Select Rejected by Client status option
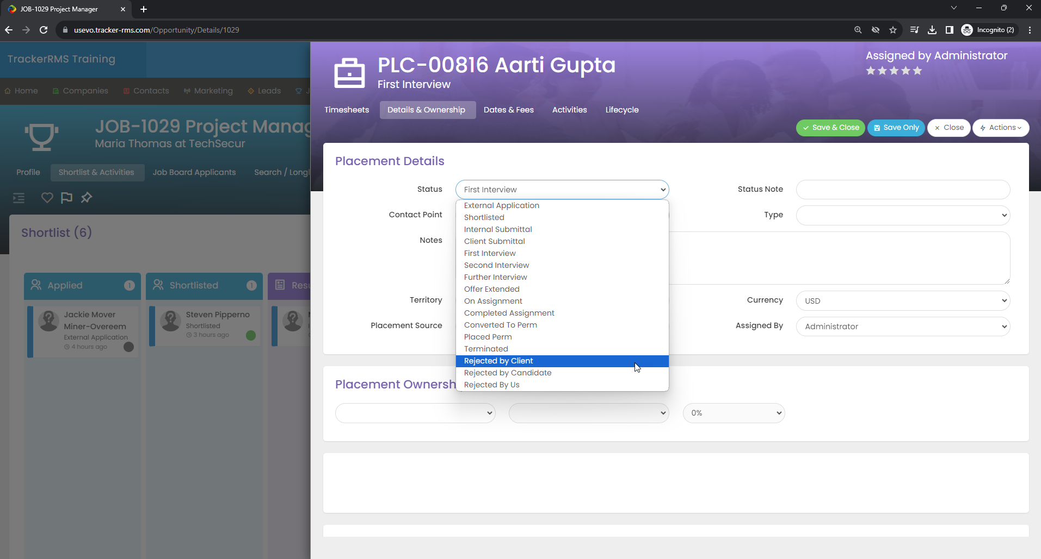Image resolution: width=1041 pixels, height=559 pixels. (562, 361)
